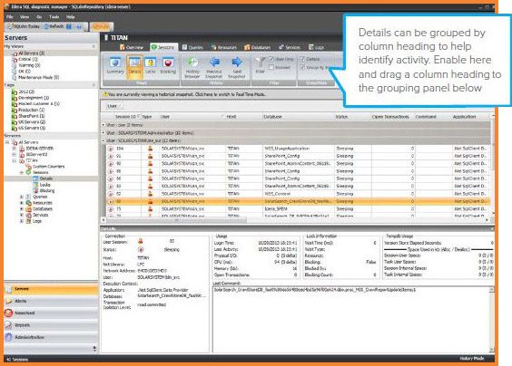Click the pause icon beside Refresh

[69, 26]
